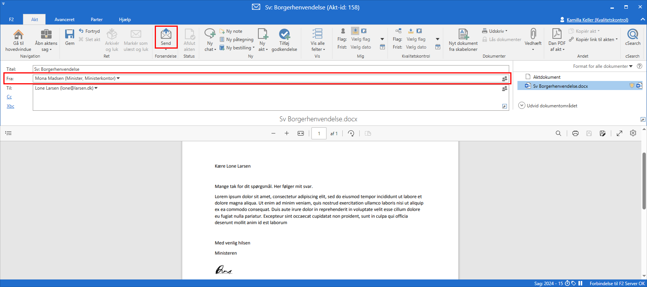The width and height of the screenshot is (647, 287).
Task: Open the Fra sender dropdown arrow
Action: pos(118,78)
